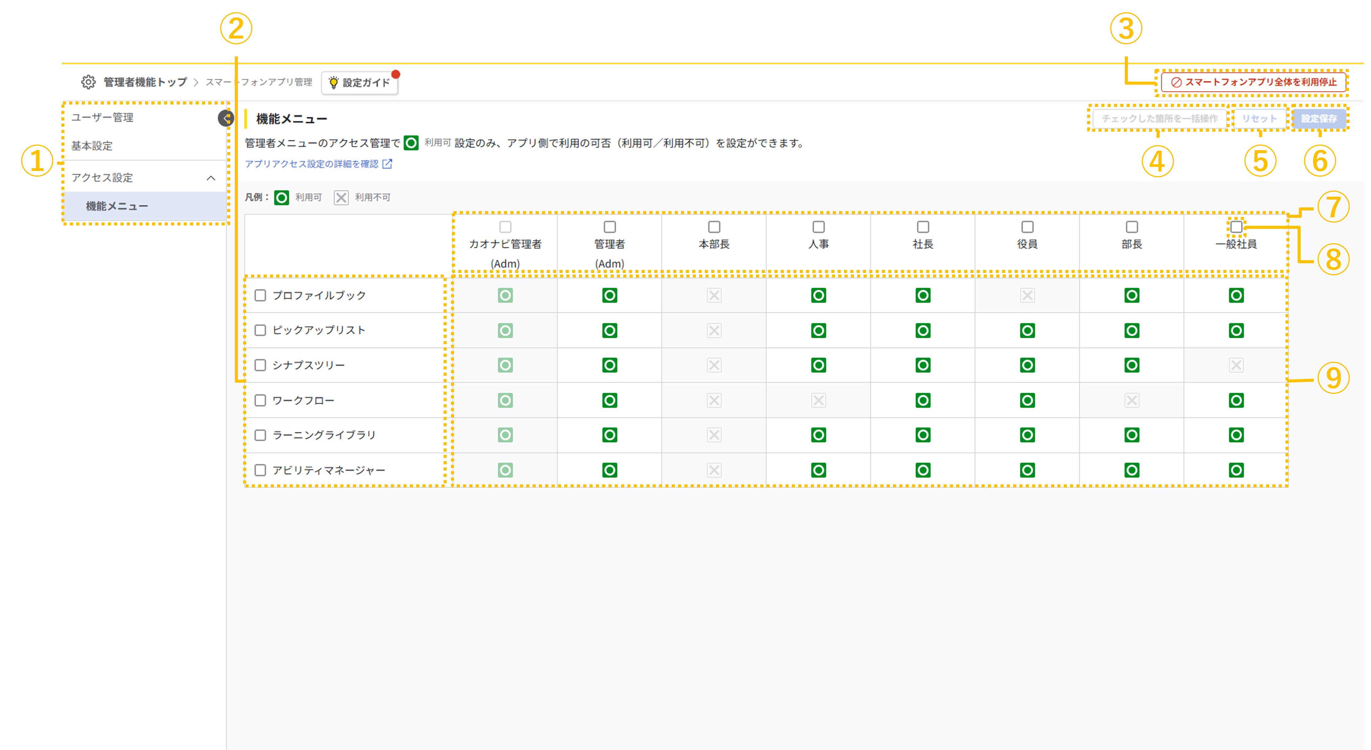Toggle アビリティマネージャー access for 部長
1371x750 pixels.
click(x=1132, y=470)
